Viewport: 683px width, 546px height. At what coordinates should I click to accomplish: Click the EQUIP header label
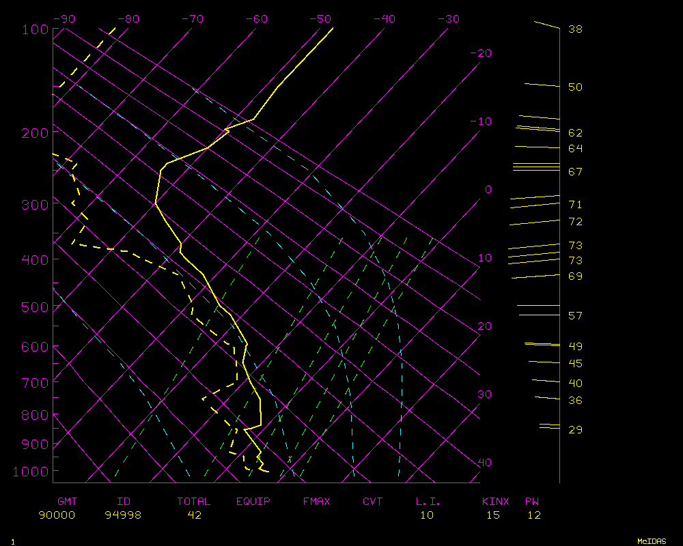point(253,502)
